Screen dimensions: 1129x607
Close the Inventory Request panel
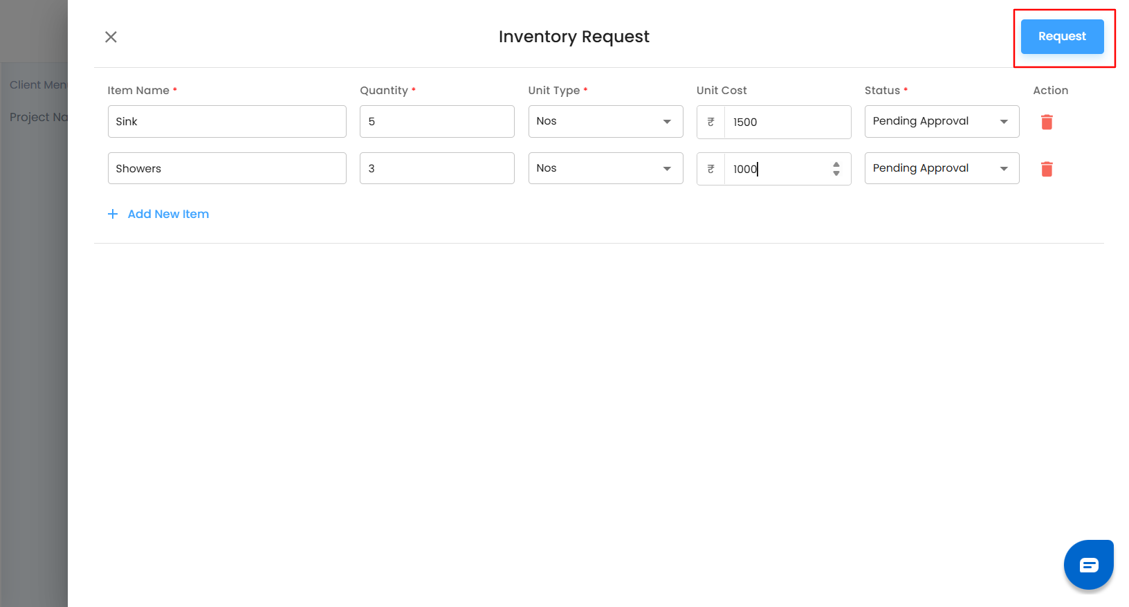[111, 37]
